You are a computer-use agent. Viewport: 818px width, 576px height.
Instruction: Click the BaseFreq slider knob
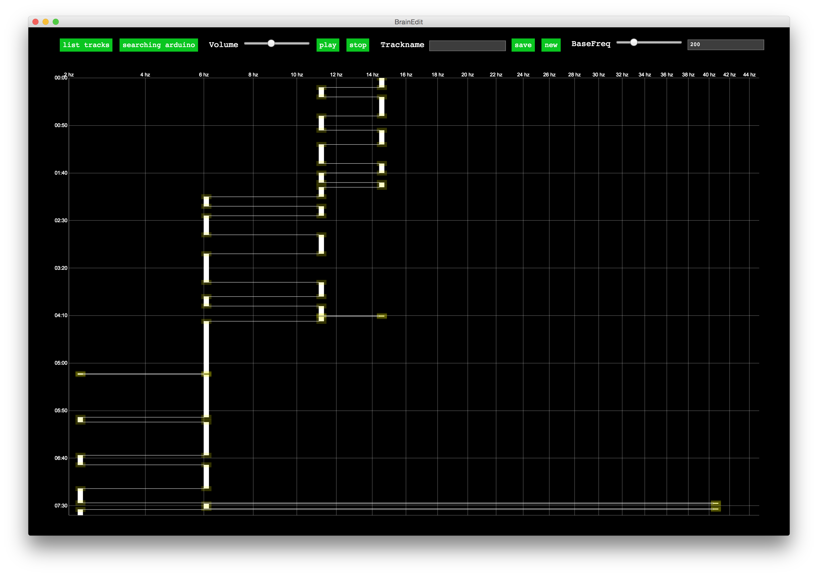[x=633, y=42]
